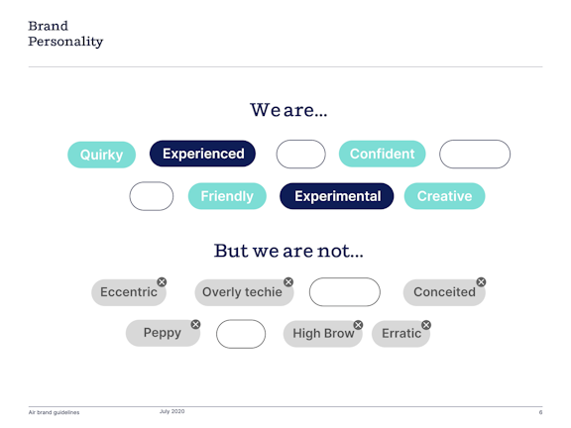Click the Friendly teal pill
Image resolution: width=571 pixels, height=428 pixels.
(227, 196)
